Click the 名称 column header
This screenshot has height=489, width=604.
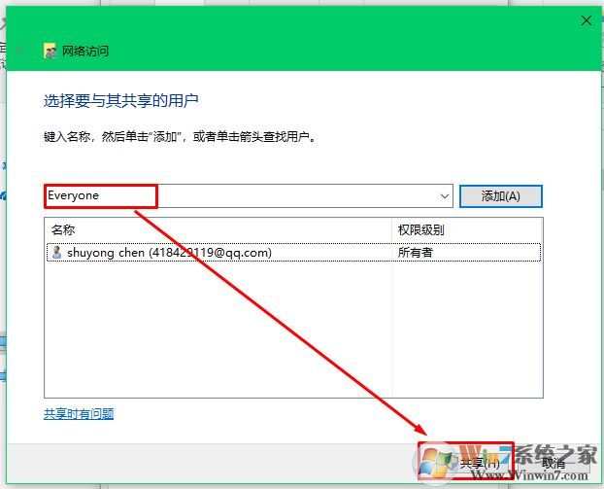(x=218, y=230)
